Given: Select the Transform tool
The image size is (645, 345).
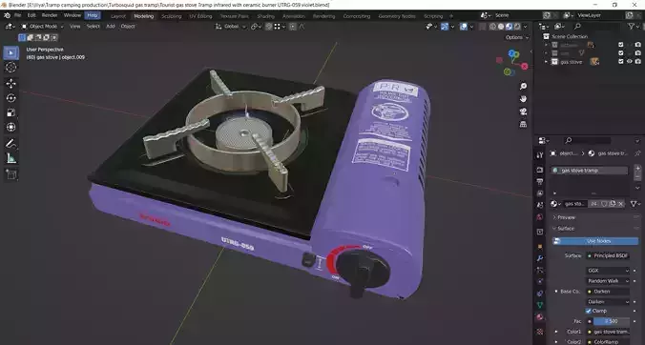Looking at the screenshot, I should coord(11,128).
